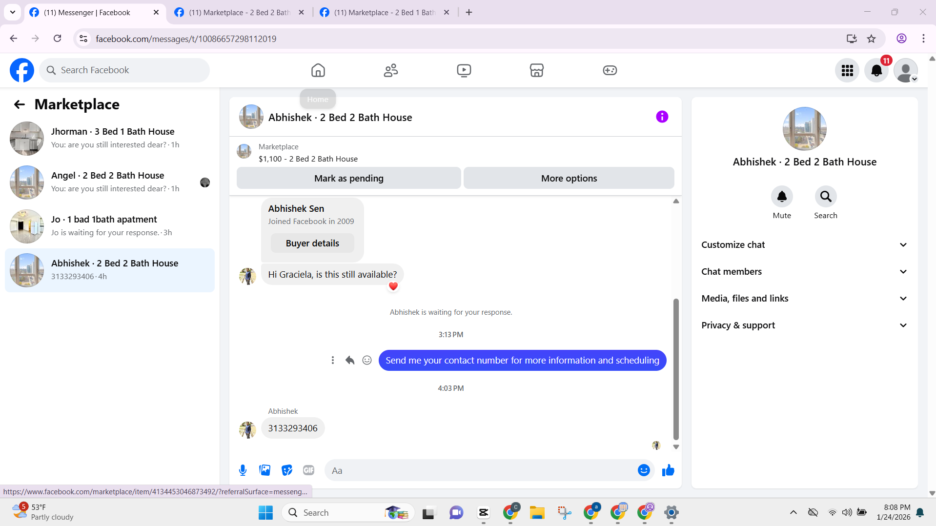Viewport: 936px width, 526px height.
Task: Send a voice clip with the microphone icon
Action: pyautogui.click(x=243, y=470)
